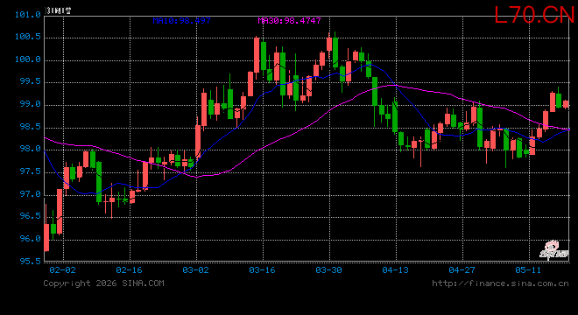578x315 pixels.
Task: Select the 98.0 price axis label
Action: point(31,149)
